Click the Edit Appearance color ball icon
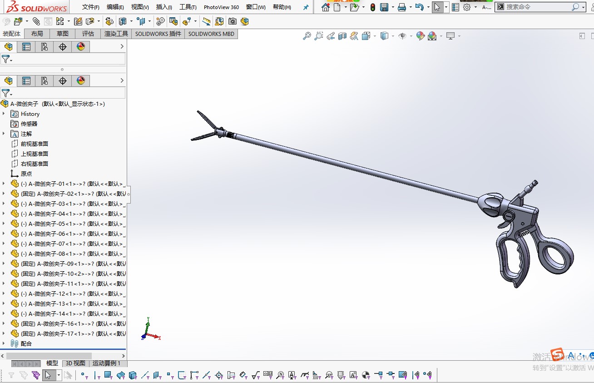Viewport: 594px width, 383px height. coord(421,36)
